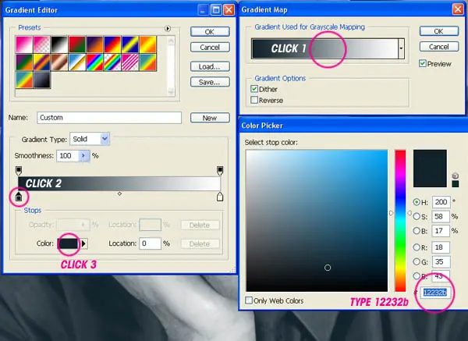Click the gradient preview bar in Gradient Map
468x341 pixels.
point(325,48)
